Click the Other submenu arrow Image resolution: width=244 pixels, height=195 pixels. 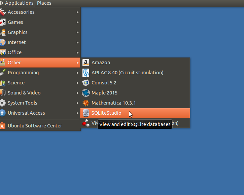coord(77,63)
